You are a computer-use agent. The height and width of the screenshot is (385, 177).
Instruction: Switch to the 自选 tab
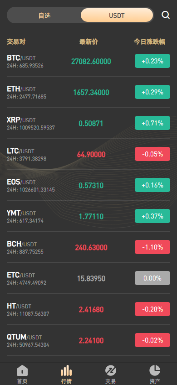point(44,16)
